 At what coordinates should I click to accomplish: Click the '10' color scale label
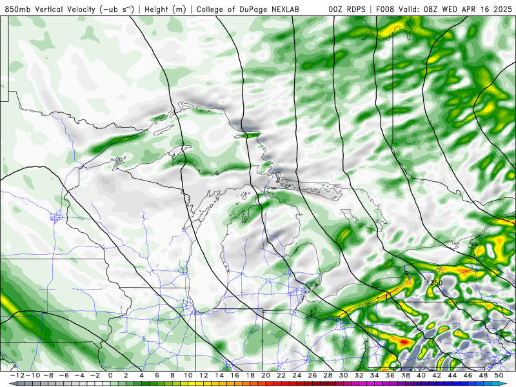(188, 375)
